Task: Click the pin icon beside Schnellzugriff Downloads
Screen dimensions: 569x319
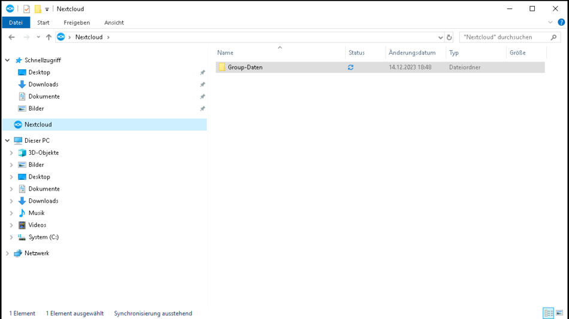Action: (x=202, y=84)
